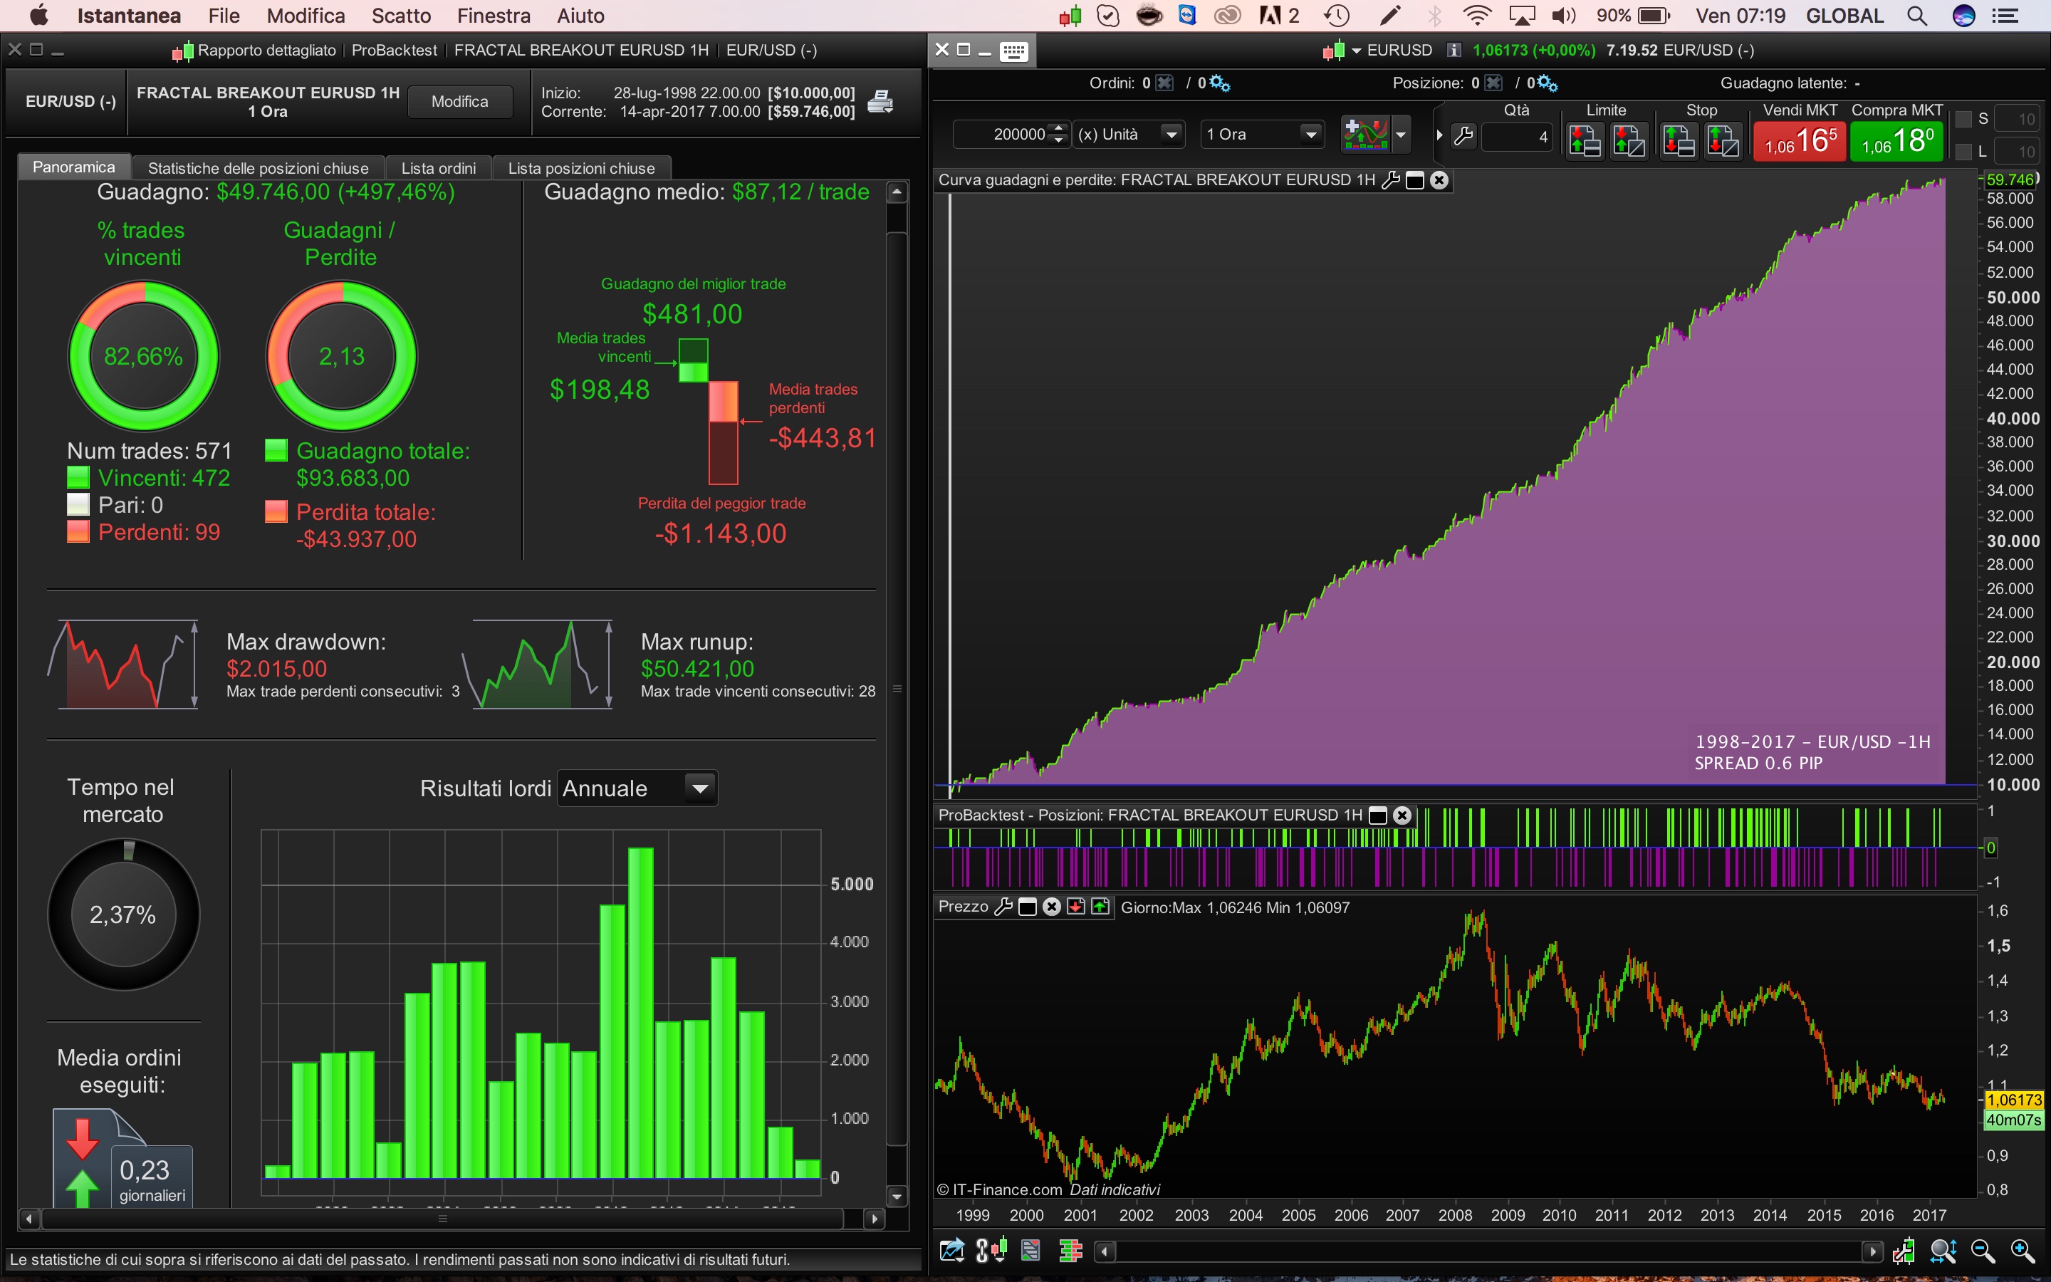Switch to Lista ordini tab

click(438, 168)
